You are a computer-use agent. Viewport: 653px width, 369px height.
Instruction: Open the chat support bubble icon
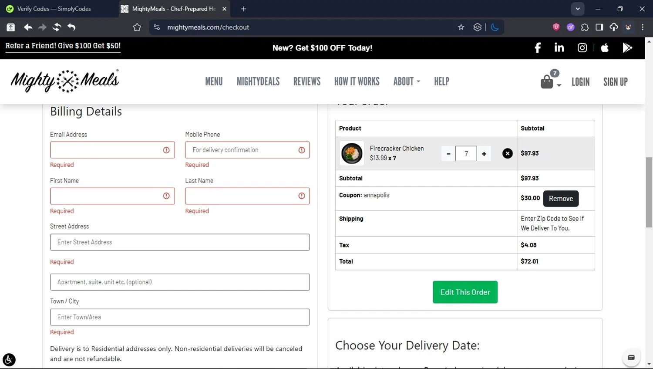coord(631,358)
